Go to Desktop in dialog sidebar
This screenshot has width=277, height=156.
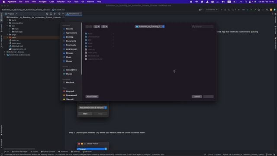pyautogui.click(x=68, y=37)
